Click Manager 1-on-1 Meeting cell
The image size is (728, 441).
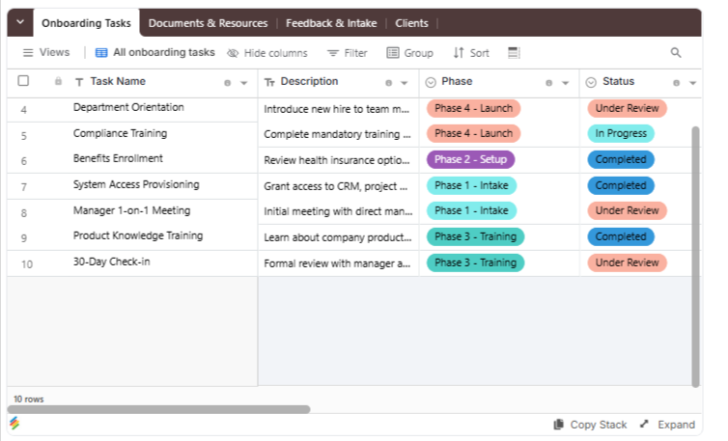click(132, 210)
